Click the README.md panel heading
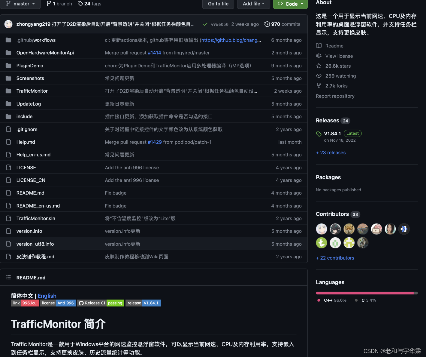426x357 pixels. (31, 278)
